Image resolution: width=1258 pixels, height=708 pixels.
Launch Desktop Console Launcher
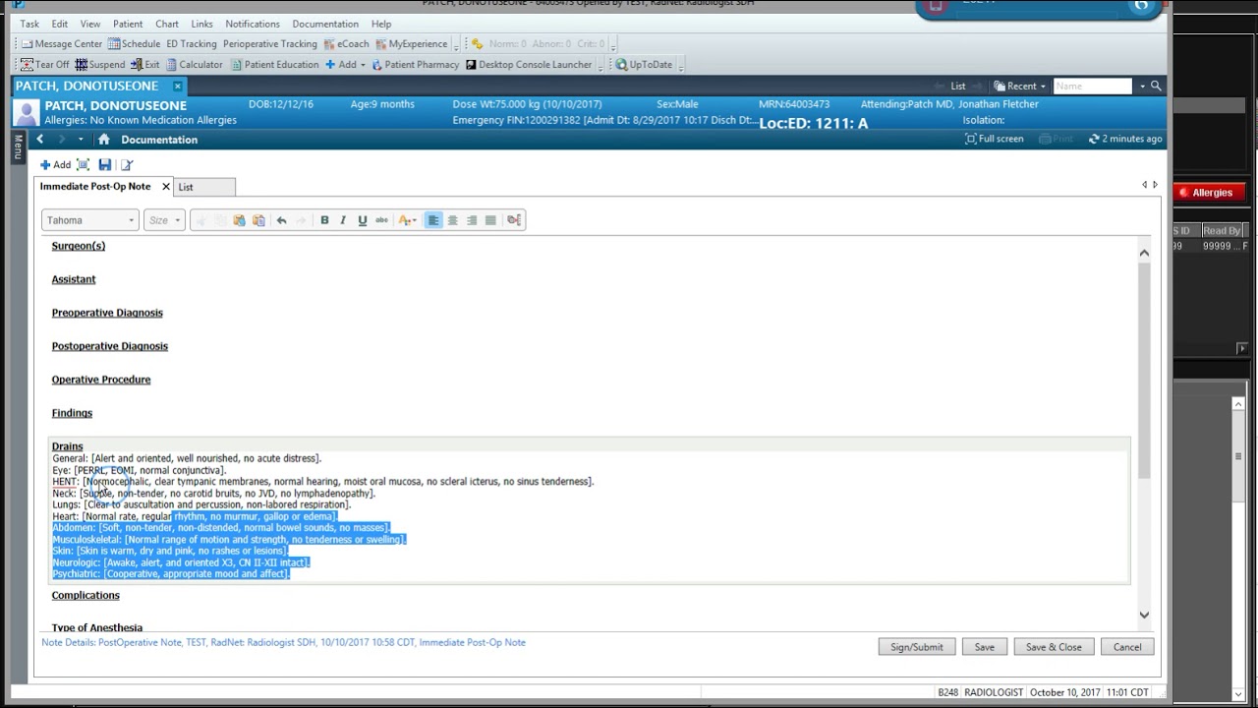(x=529, y=65)
